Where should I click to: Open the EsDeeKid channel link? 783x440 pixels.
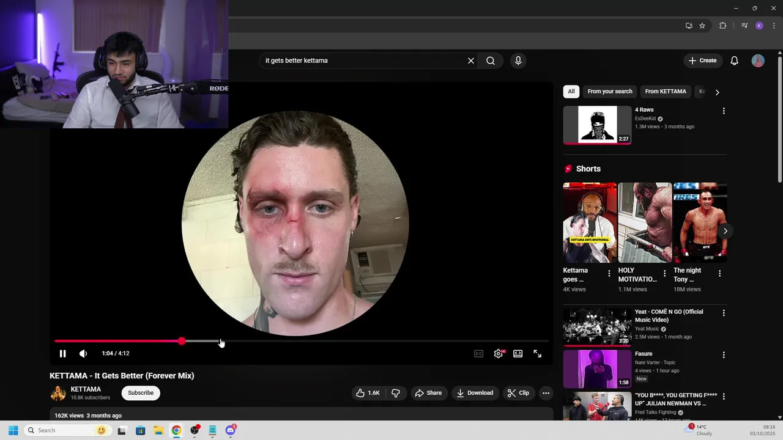point(645,119)
